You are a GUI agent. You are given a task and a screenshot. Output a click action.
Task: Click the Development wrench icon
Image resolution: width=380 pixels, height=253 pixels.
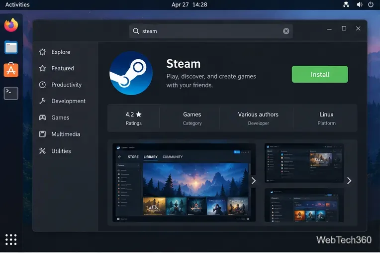pyautogui.click(x=42, y=101)
